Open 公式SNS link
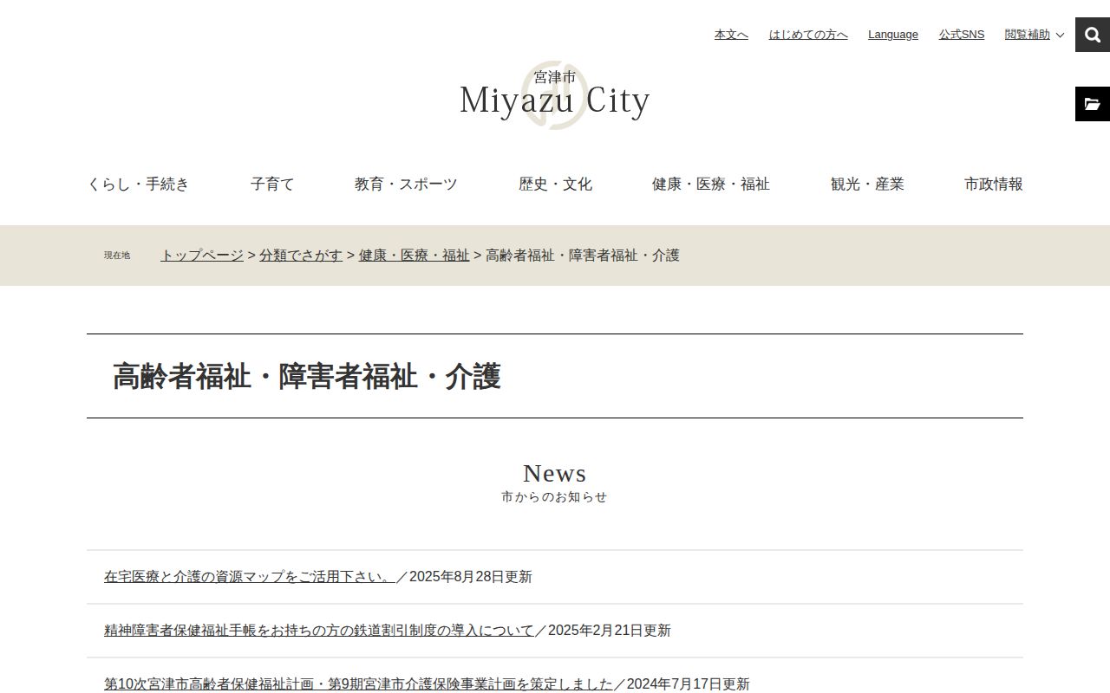This screenshot has width=1110, height=693. pyautogui.click(x=962, y=35)
